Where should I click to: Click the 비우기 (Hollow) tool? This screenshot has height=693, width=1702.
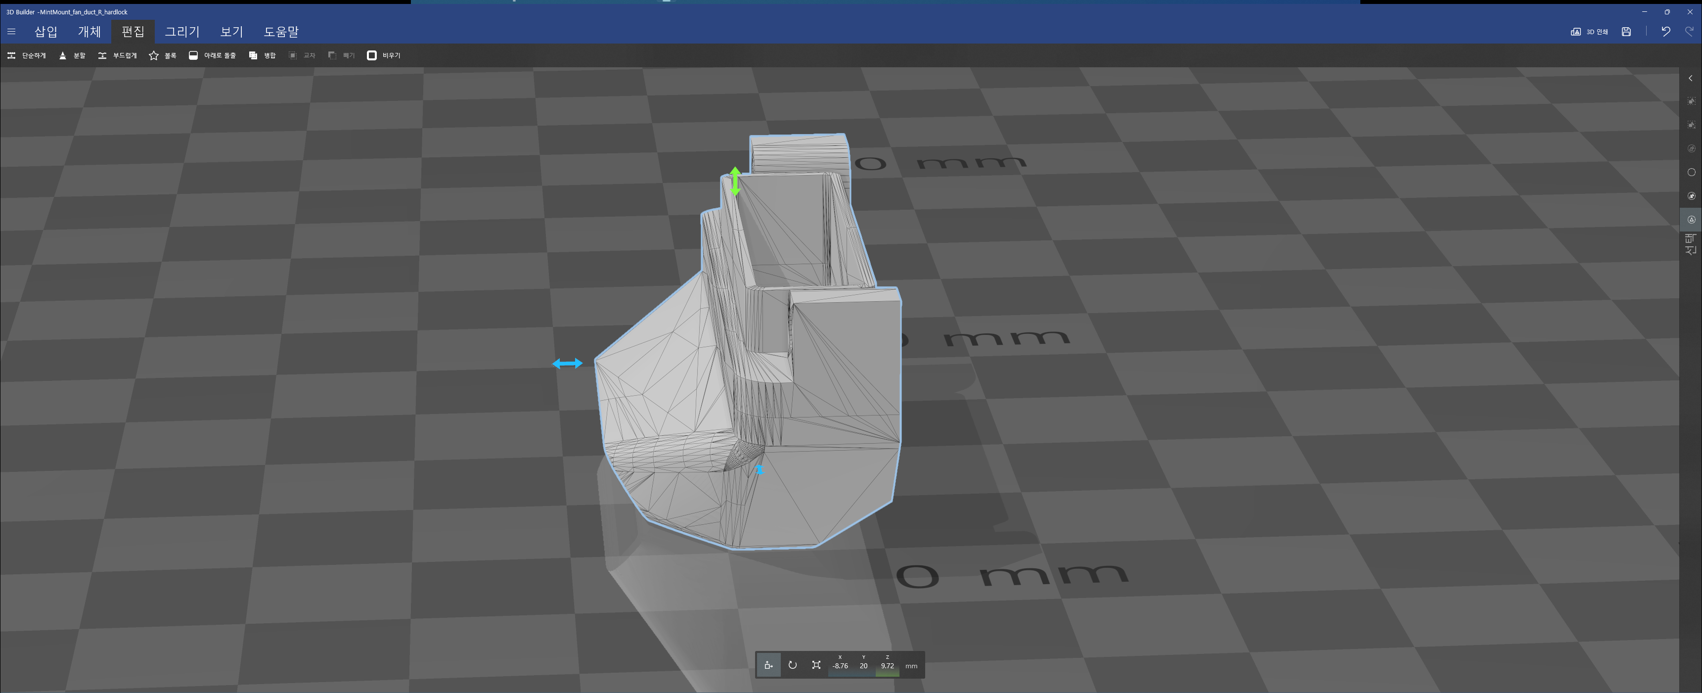(x=384, y=55)
